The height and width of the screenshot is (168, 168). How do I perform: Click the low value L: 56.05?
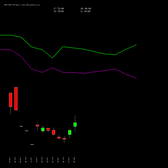[86, 11]
